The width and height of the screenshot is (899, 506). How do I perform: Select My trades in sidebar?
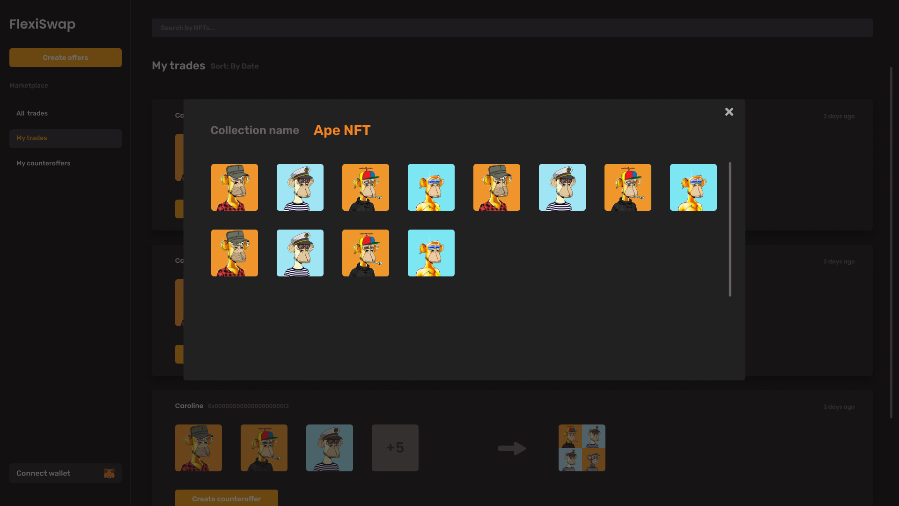(66, 138)
